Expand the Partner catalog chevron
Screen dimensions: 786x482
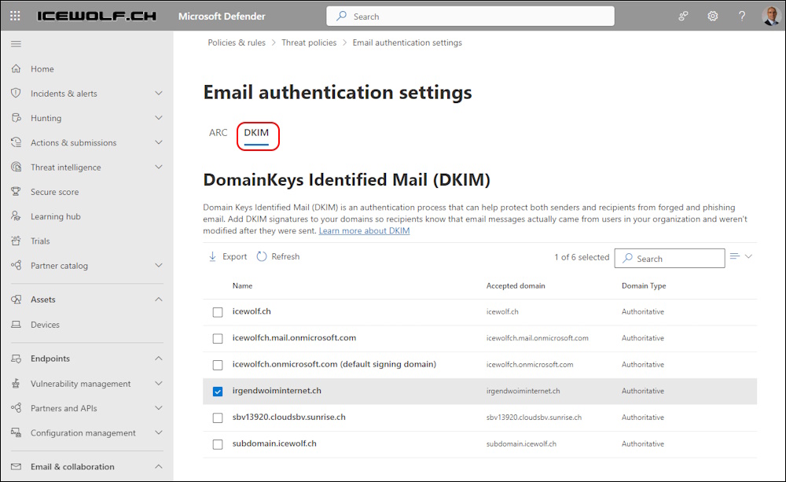[159, 265]
